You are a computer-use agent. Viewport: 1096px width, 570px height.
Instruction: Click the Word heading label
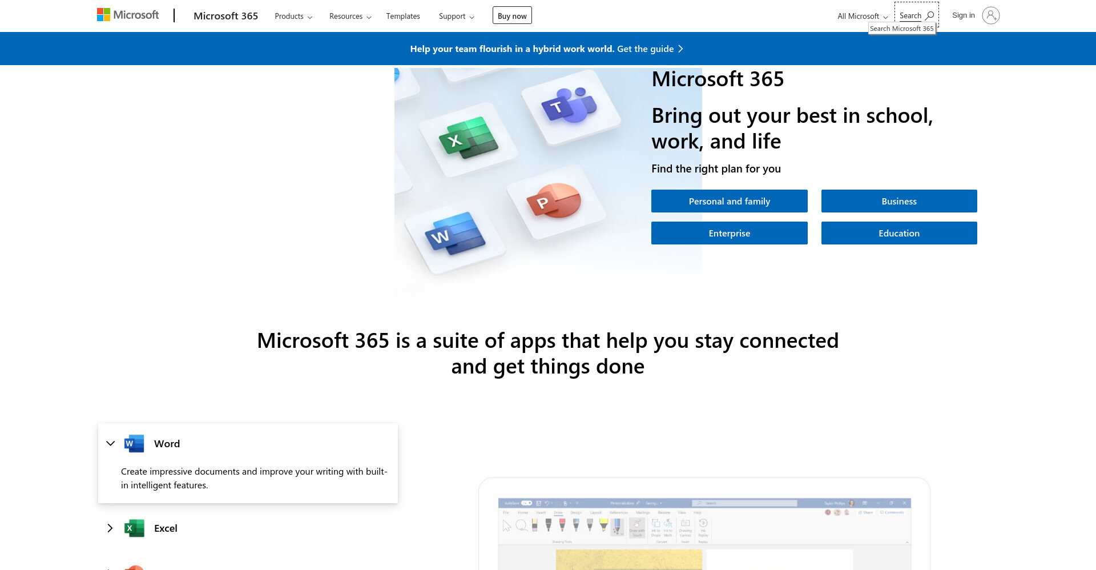167,444
